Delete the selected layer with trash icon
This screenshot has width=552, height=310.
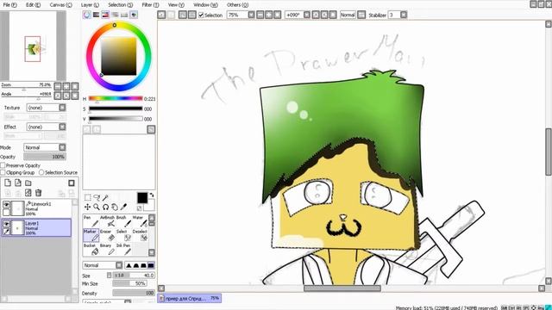pyautogui.click(x=38, y=193)
